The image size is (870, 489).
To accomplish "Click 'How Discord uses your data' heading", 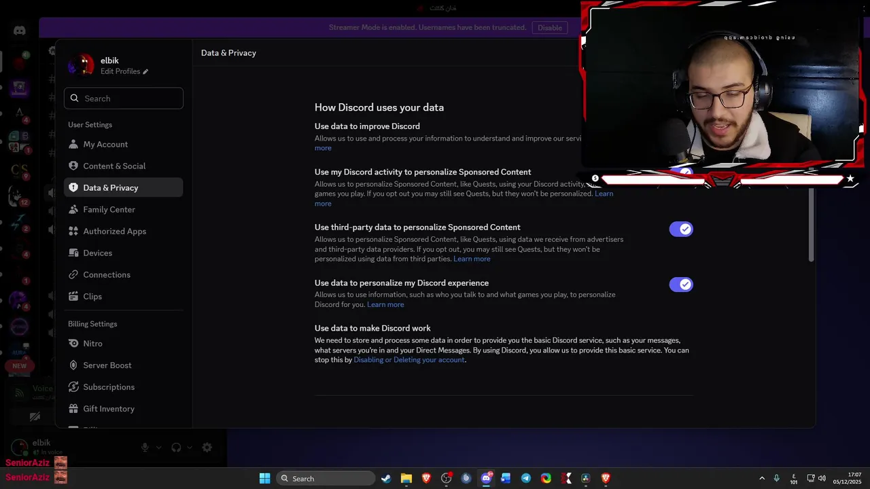I will tap(379, 107).
